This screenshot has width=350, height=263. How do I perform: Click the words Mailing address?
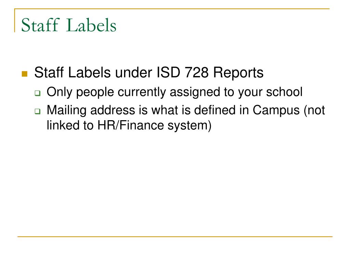point(91,110)
